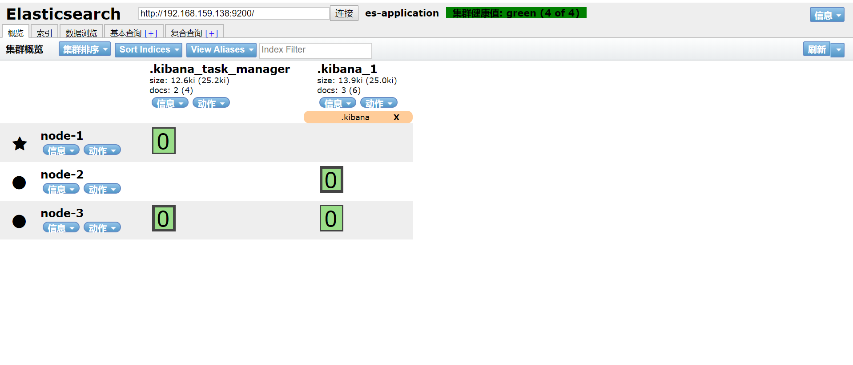Remove the .kibana alias with X

(x=396, y=117)
